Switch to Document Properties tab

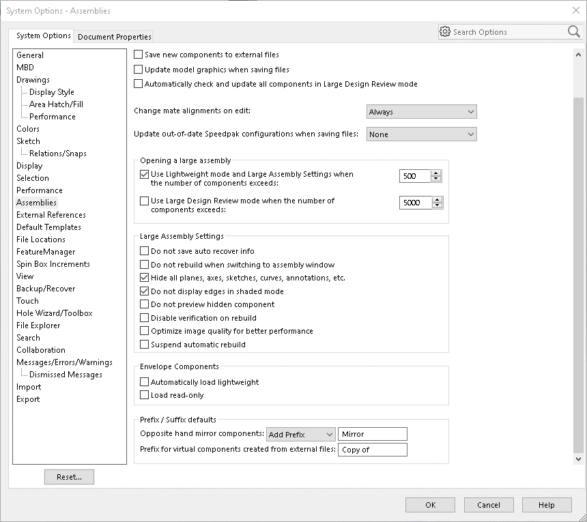114,37
